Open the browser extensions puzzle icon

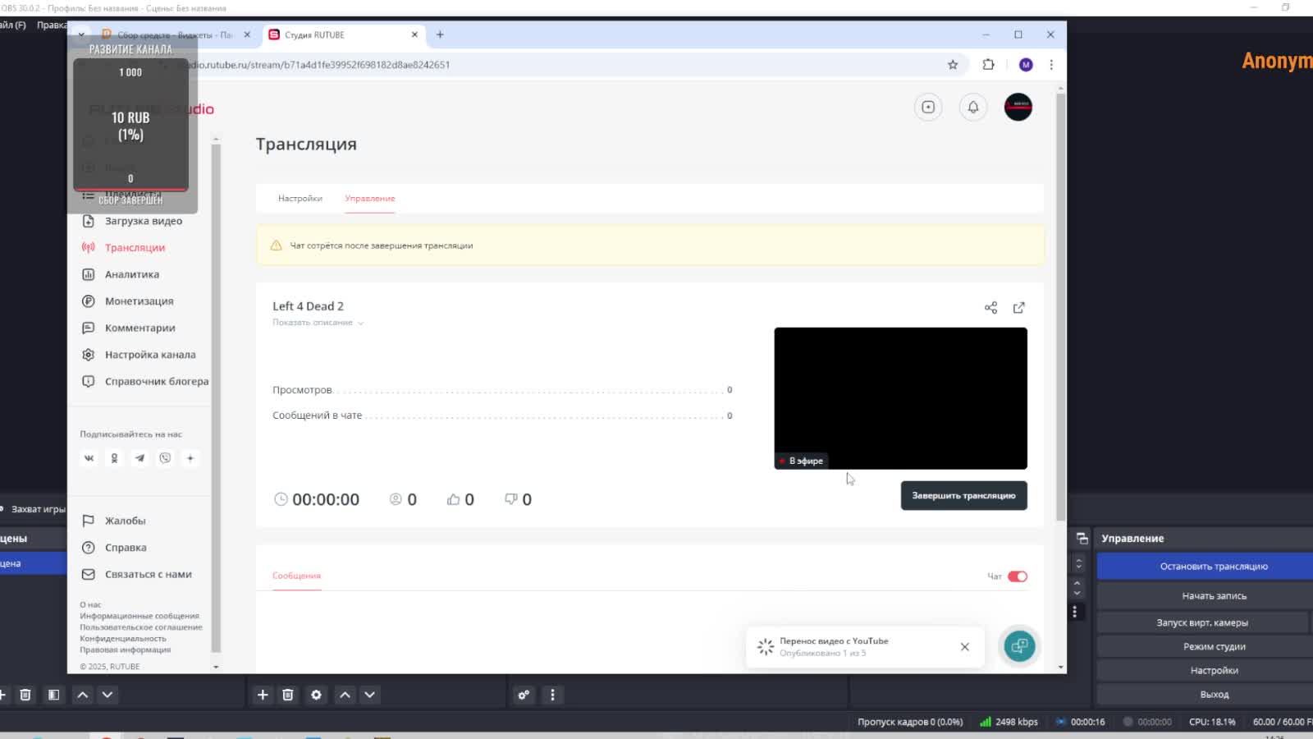click(989, 65)
